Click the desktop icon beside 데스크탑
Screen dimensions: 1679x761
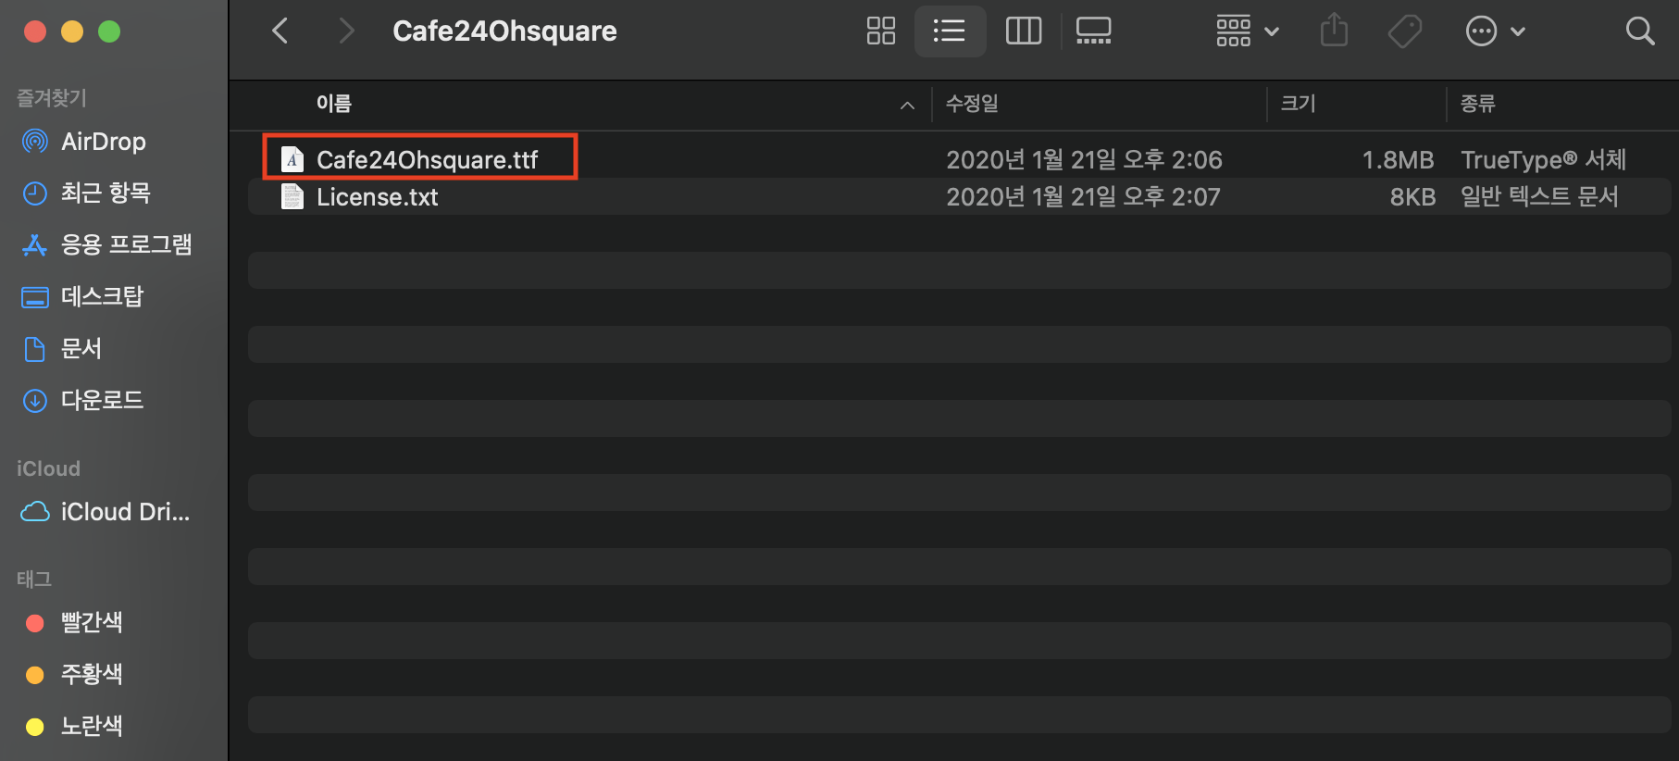tap(35, 297)
